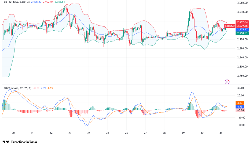
Task: Click the orange 4.83 MACD signal tag
Action: [240, 103]
